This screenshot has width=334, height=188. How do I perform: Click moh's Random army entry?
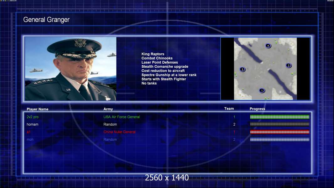[110, 139]
